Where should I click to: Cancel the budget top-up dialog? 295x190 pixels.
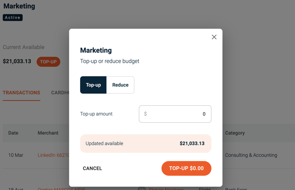tap(92, 169)
